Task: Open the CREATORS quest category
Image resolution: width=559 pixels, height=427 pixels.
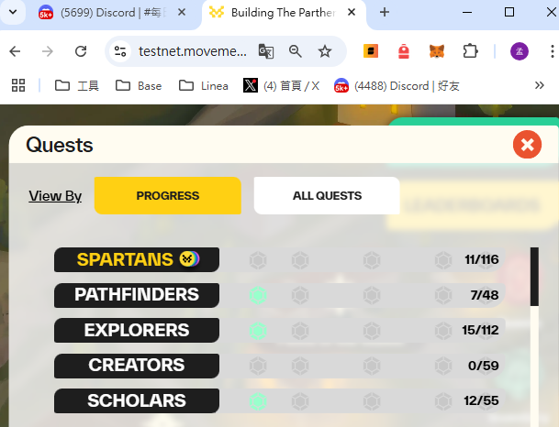Action: pyautogui.click(x=137, y=366)
